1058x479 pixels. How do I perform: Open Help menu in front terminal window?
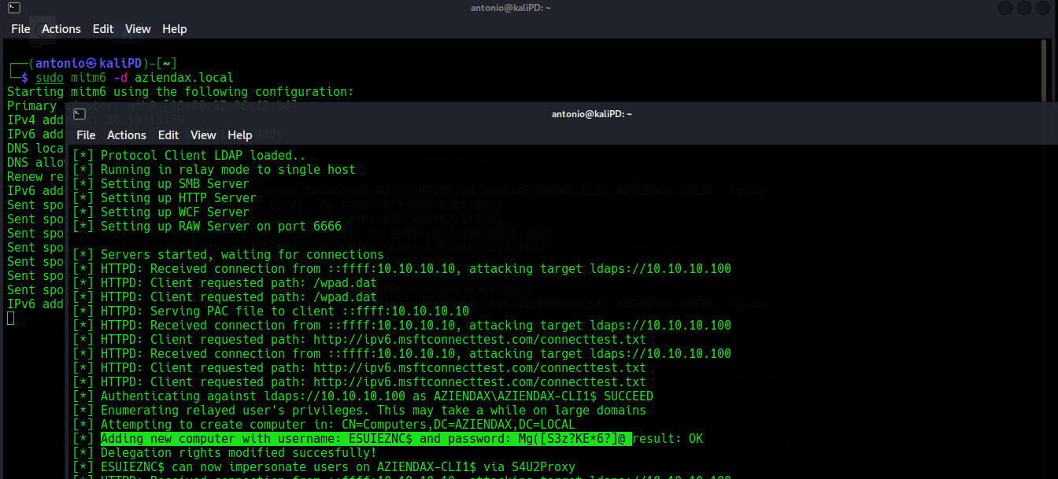click(240, 135)
